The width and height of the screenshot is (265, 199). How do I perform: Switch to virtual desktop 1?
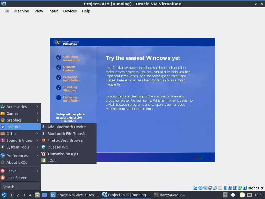pyautogui.click(x=11, y=195)
